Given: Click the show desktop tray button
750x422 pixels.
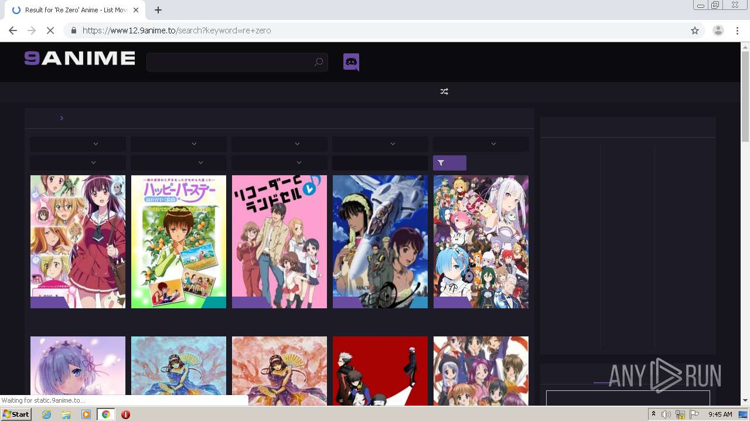Looking at the screenshot, I should click(x=744, y=414).
